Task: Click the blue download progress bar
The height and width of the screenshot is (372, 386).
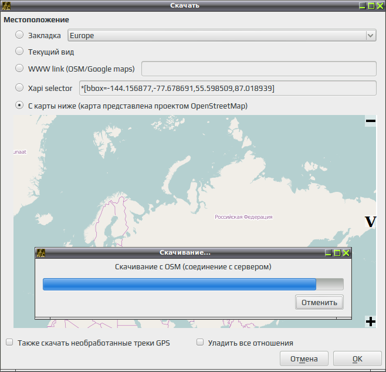Action: pos(193,285)
